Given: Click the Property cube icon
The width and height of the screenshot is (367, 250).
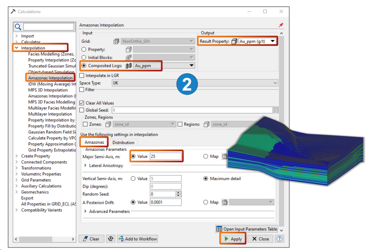Looking at the screenshot, I should 129,49.
